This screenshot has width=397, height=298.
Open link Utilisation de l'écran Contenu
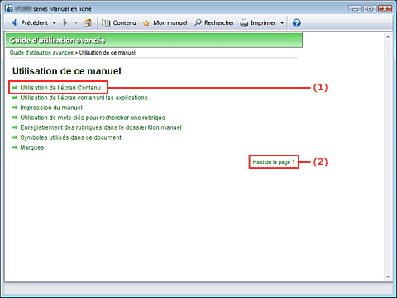point(60,88)
